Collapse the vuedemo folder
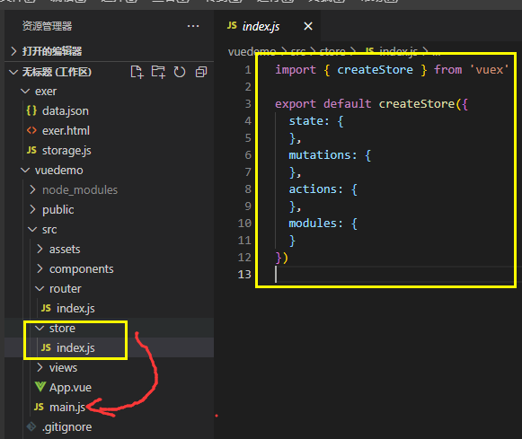The height and width of the screenshot is (439, 522). pos(25,170)
